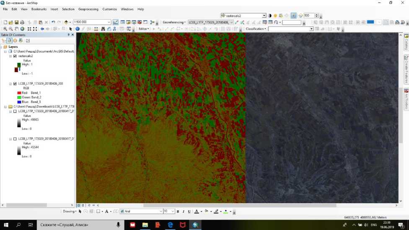Collapse the Layers data frame tree node

pos(2,47)
